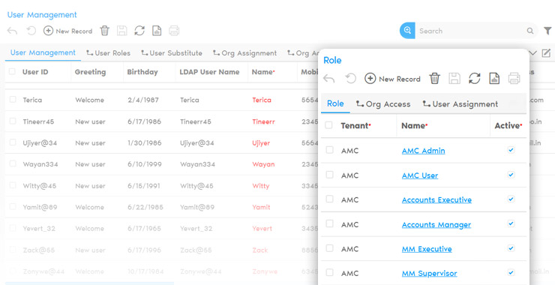The width and height of the screenshot is (555, 285).
Task: Click the filter funnel icon beside search
Action: (547, 31)
